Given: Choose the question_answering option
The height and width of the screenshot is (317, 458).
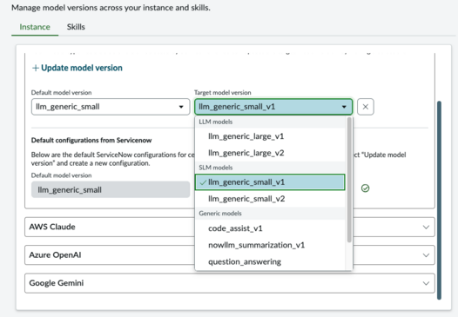Looking at the screenshot, I should [270, 261].
